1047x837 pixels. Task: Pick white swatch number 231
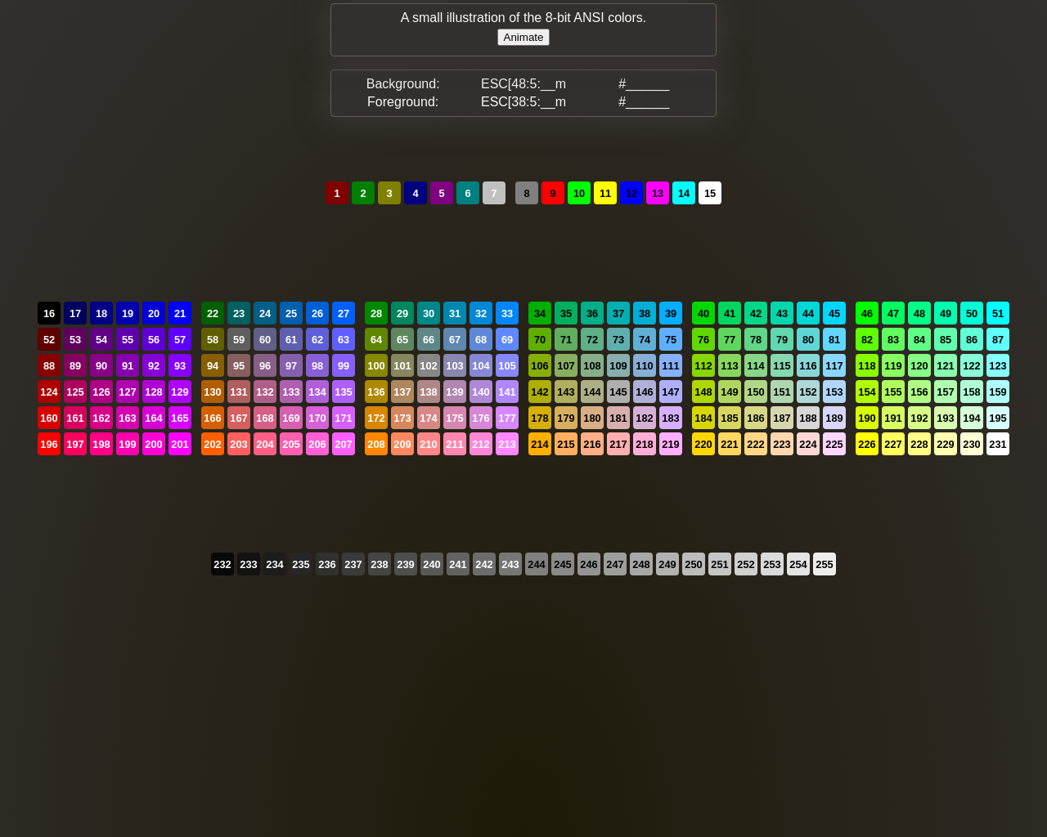pos(998,444)
